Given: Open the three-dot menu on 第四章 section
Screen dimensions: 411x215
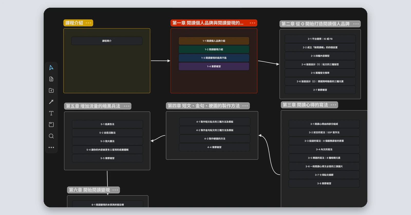Looking at the screenshot, I should 245,106.
